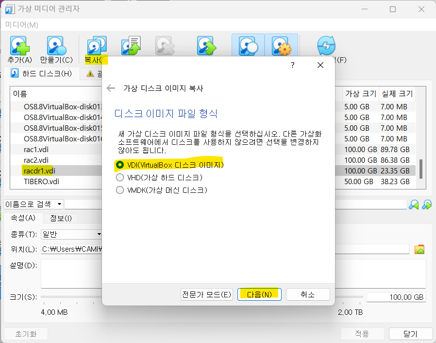Image resolution: width=436 pixels, height=343 pixels.
Task: Select VHD (virtual hard disk) format
Action: (159, 177)
